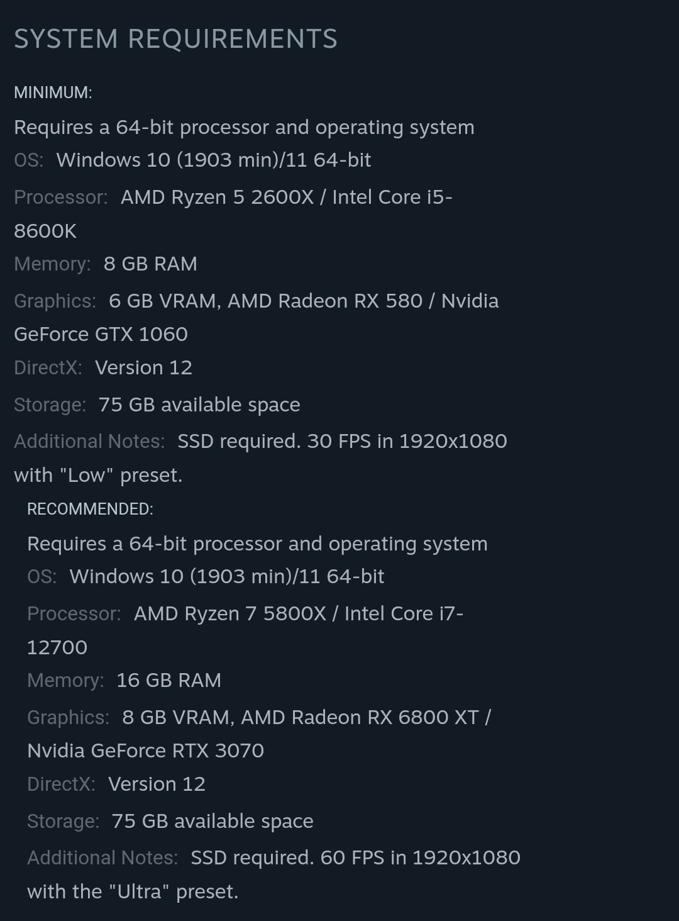Click the 16 GB RAM memory value
The height and width of the screenshot is (921, 679).
point(168,680)
